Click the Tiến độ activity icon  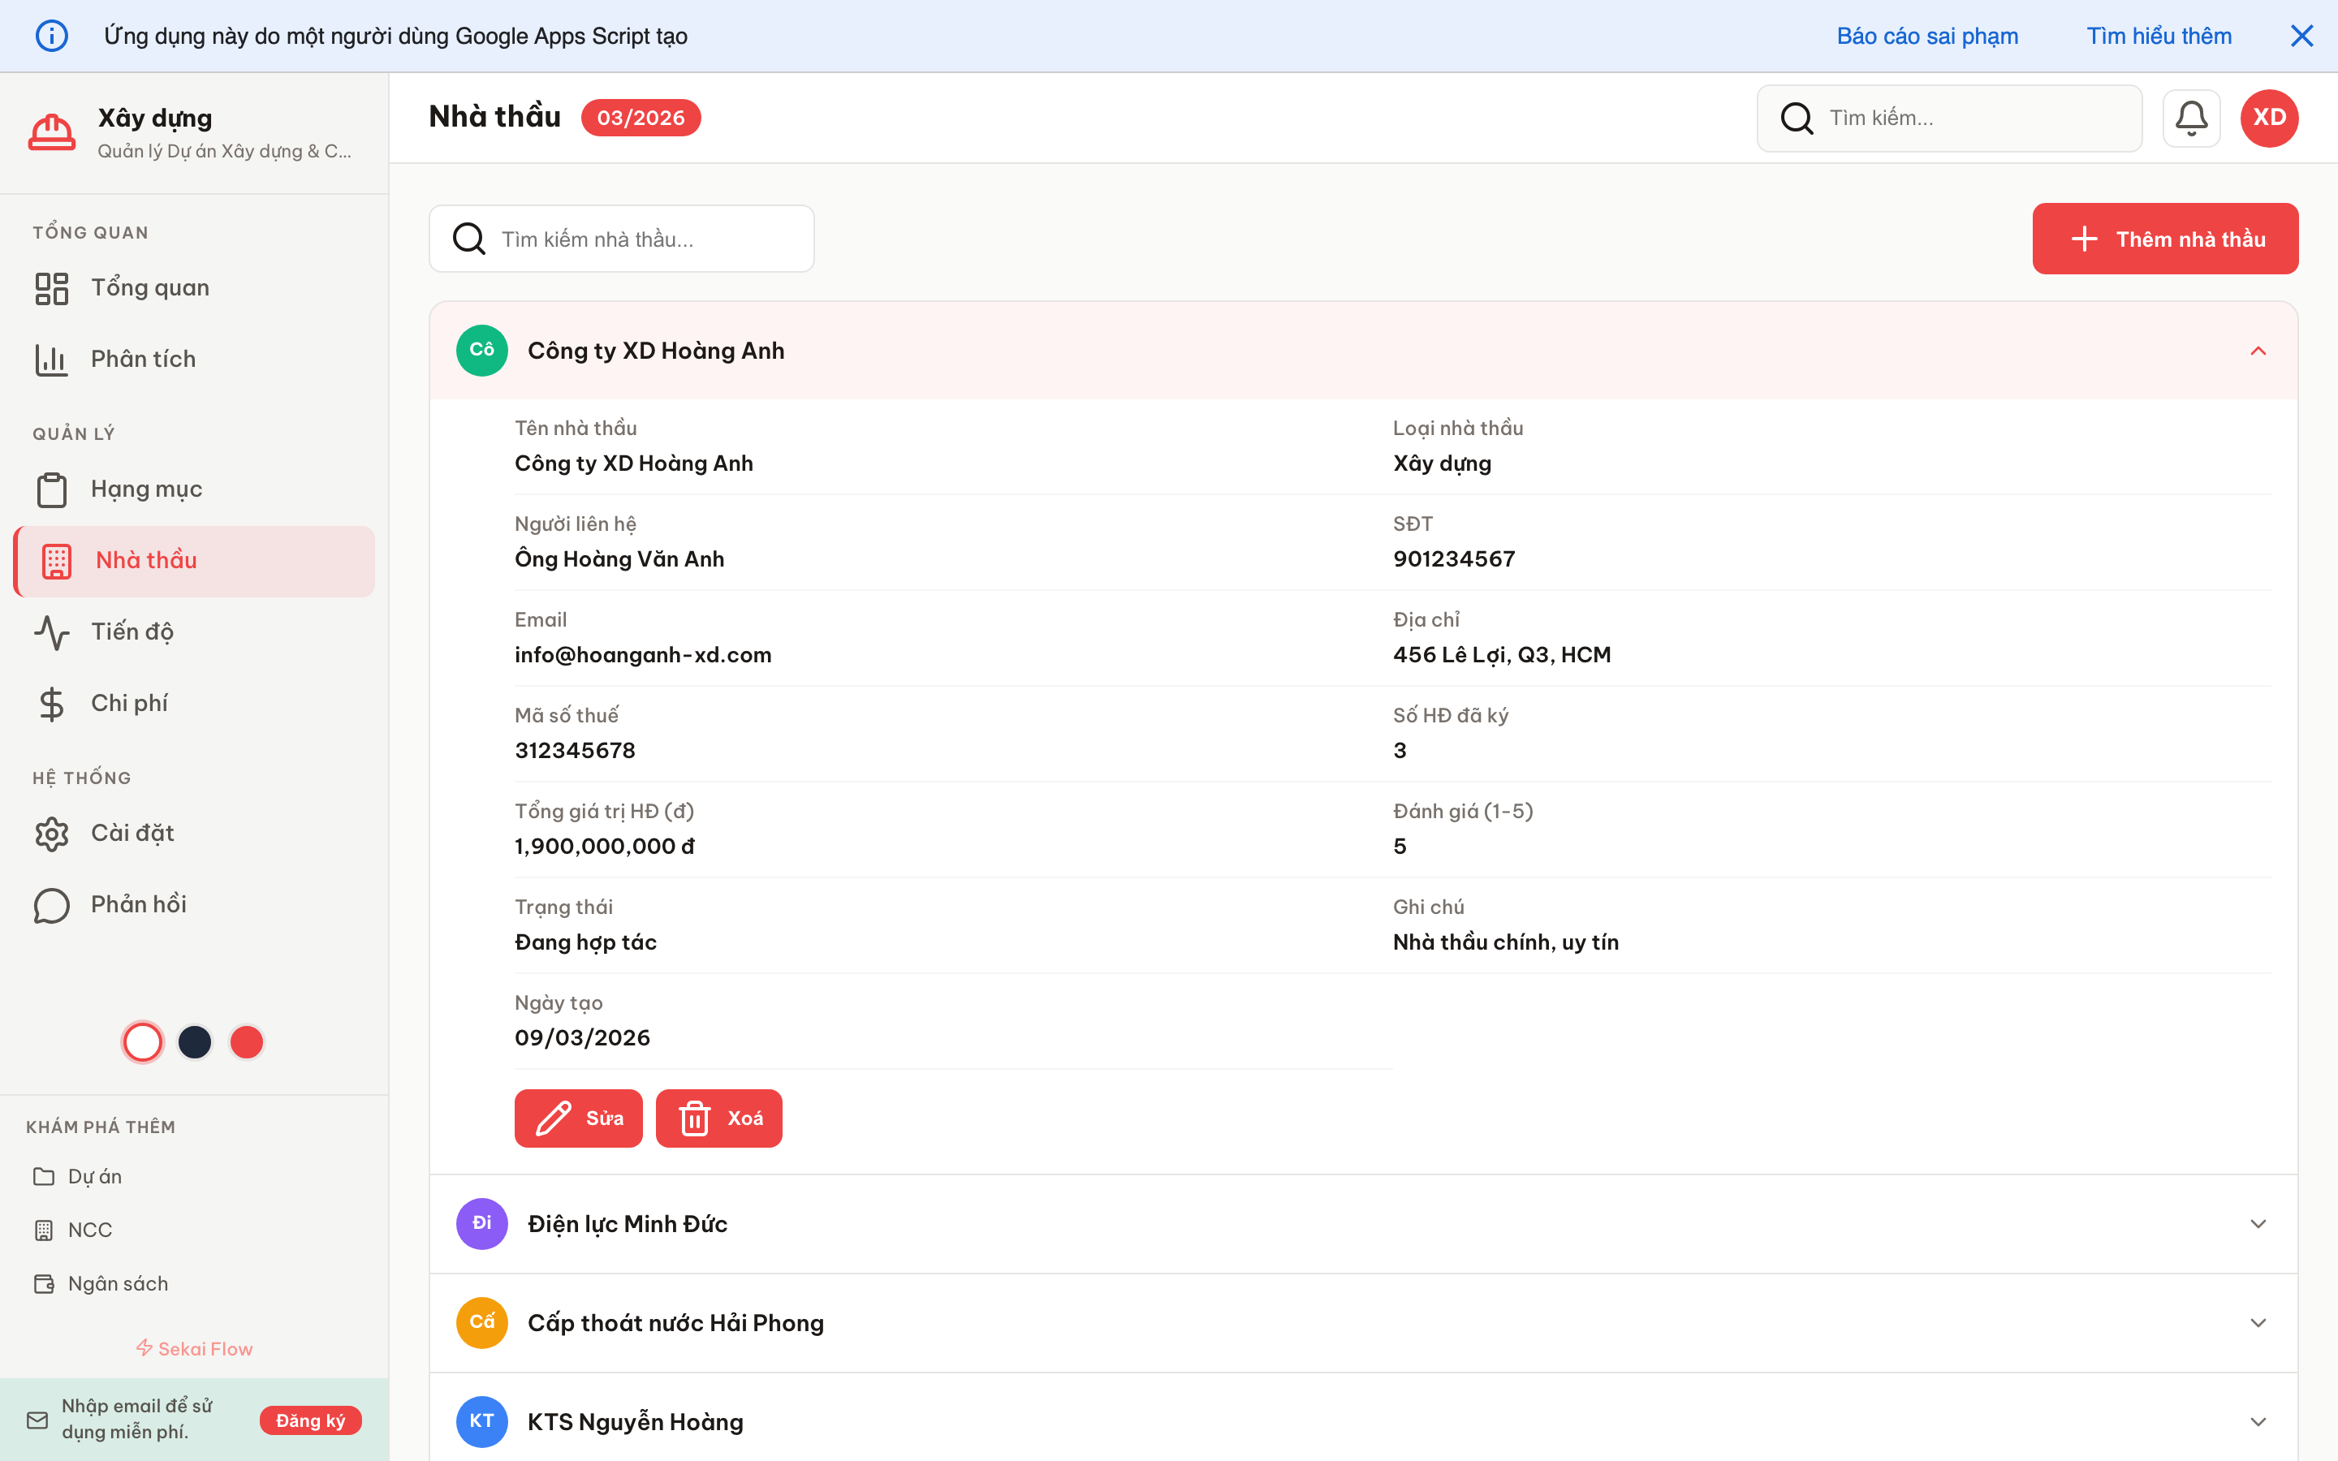coord(51,632)
